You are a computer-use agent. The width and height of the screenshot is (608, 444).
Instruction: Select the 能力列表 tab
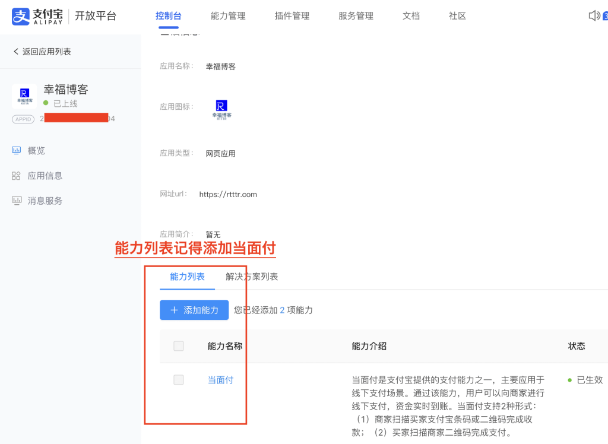pyautogui.click(x=187, y=277)
